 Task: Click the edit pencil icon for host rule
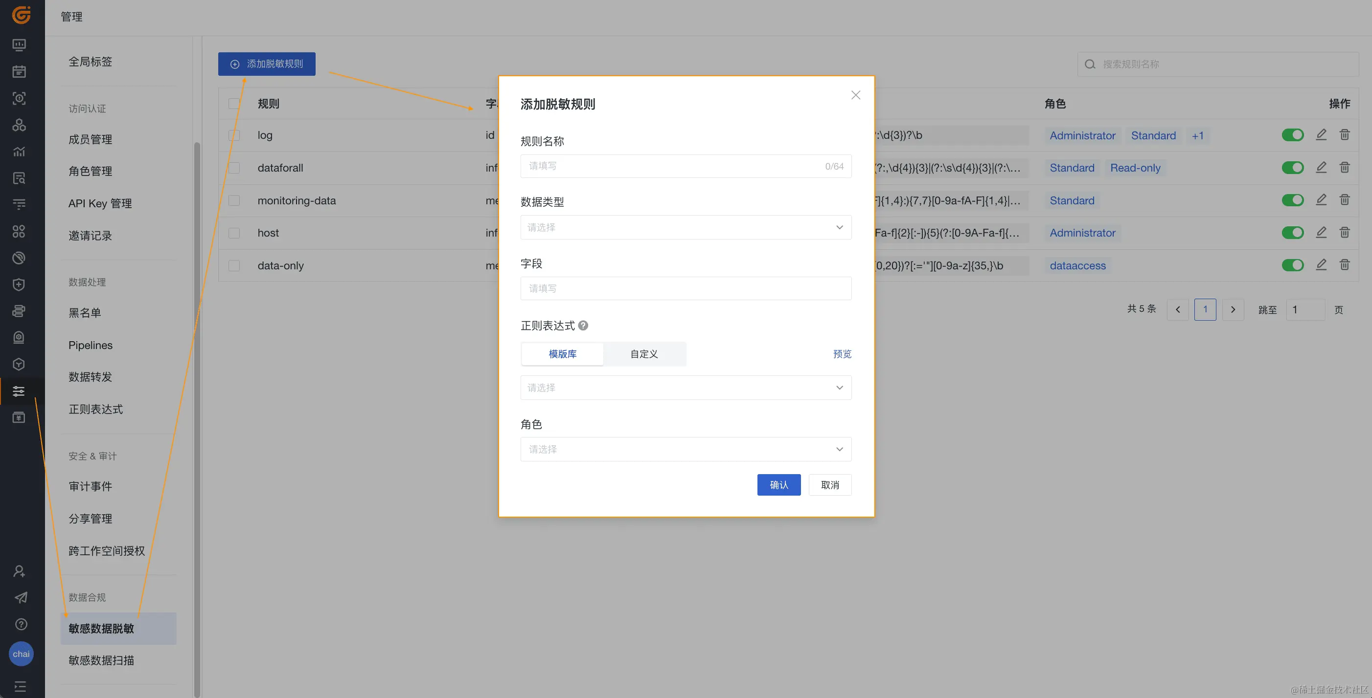click(x=1321, y=233)
